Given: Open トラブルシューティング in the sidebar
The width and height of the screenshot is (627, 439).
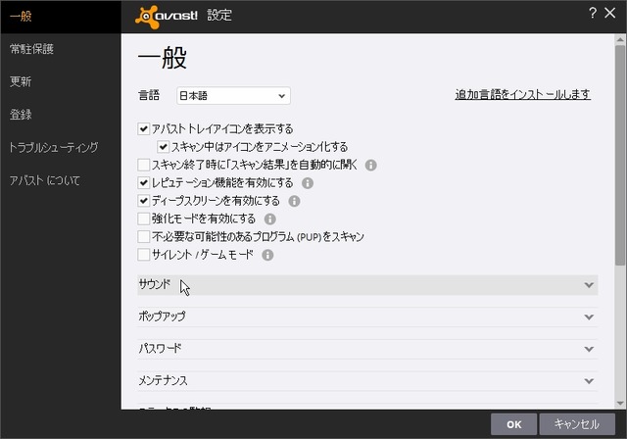Looking at the screenshot, I should tap(54, 148).
